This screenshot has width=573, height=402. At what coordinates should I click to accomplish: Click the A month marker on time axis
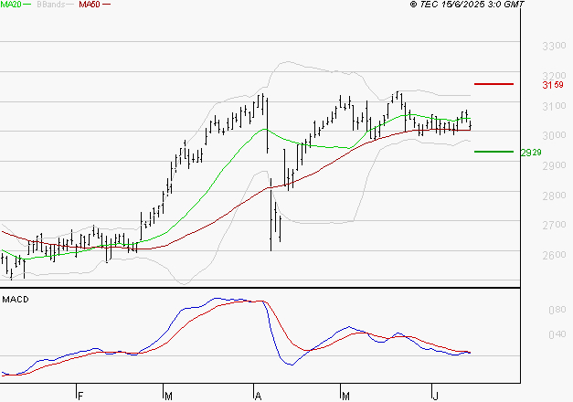(x=258, y=397)
